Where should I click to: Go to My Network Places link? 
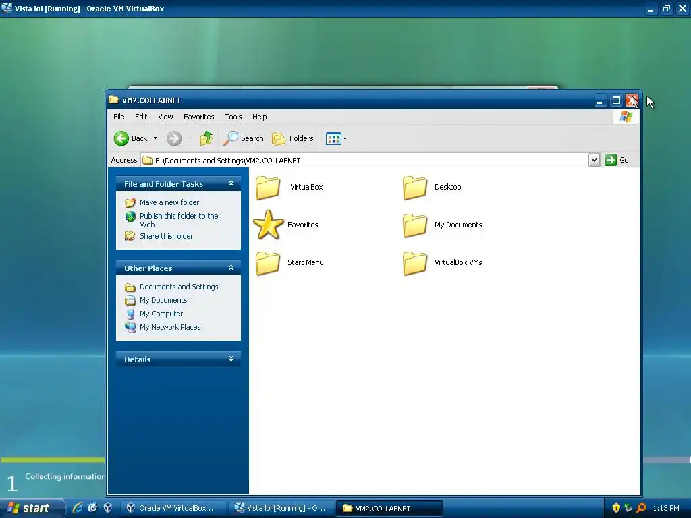click(170, 327)
